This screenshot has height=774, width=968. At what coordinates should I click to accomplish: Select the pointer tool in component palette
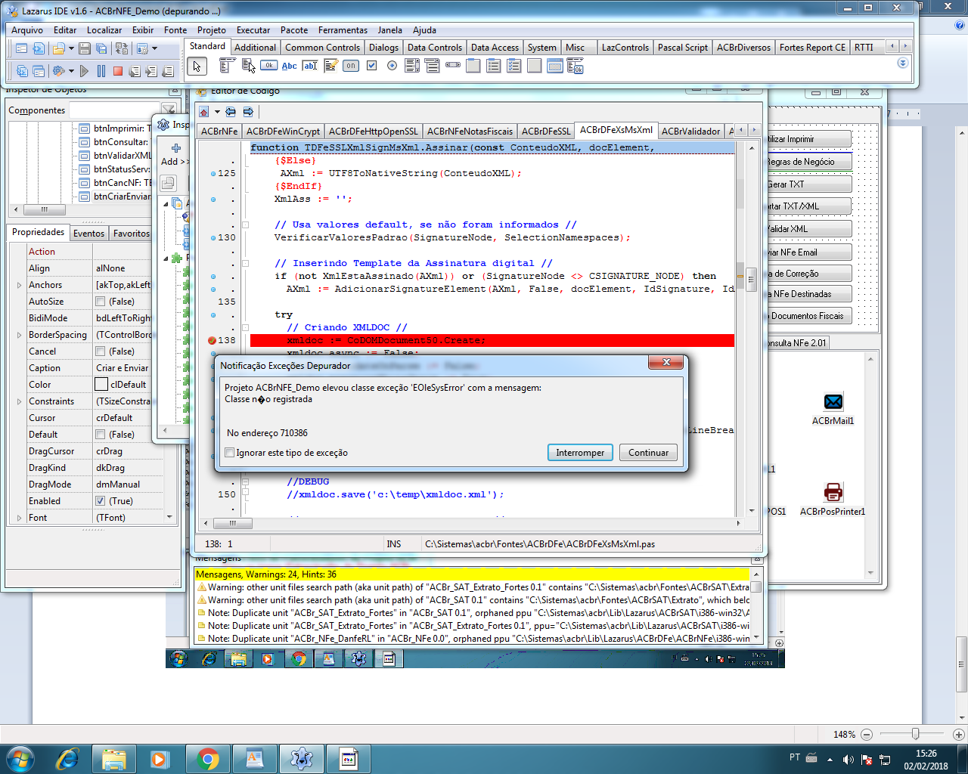pyautogui.click(x=197, y=67)
